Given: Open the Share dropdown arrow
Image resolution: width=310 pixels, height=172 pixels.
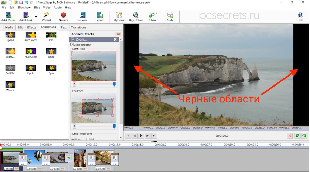Looking at the screenshot, I should tap(157, 14).
